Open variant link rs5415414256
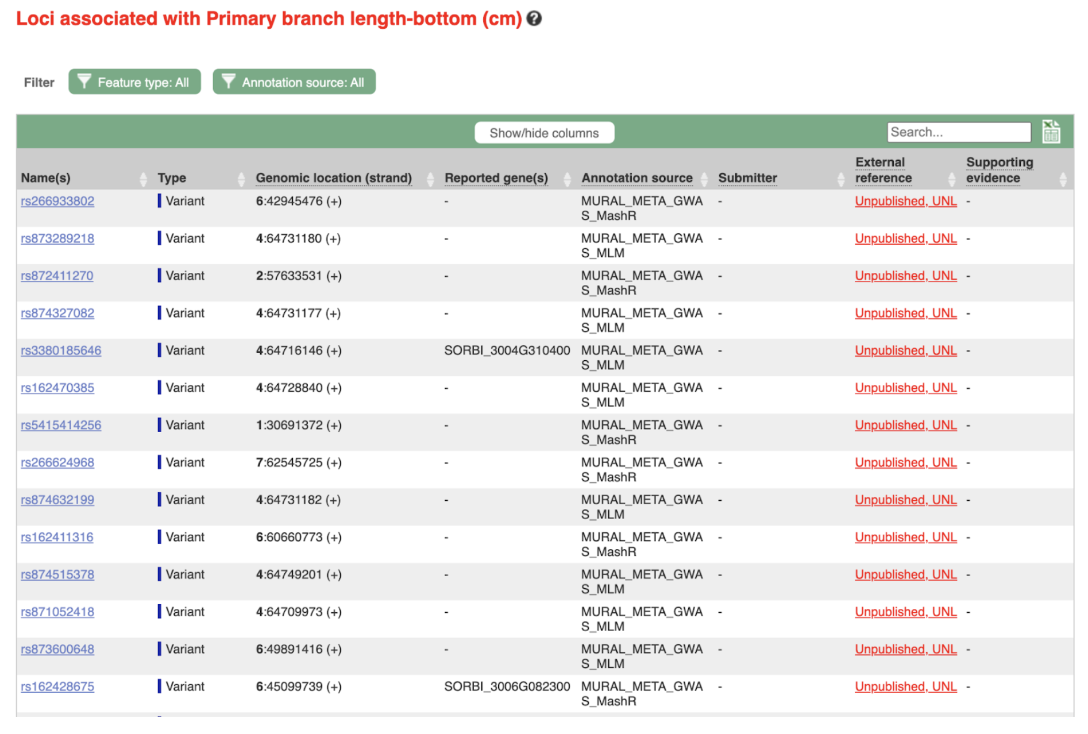Viewport: 1088px width, 734px height. click(x=61, y=425)
